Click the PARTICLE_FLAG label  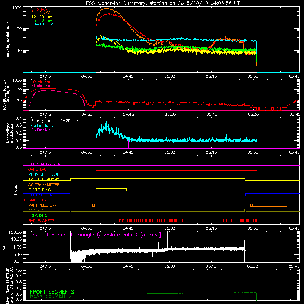coord(43,205)
